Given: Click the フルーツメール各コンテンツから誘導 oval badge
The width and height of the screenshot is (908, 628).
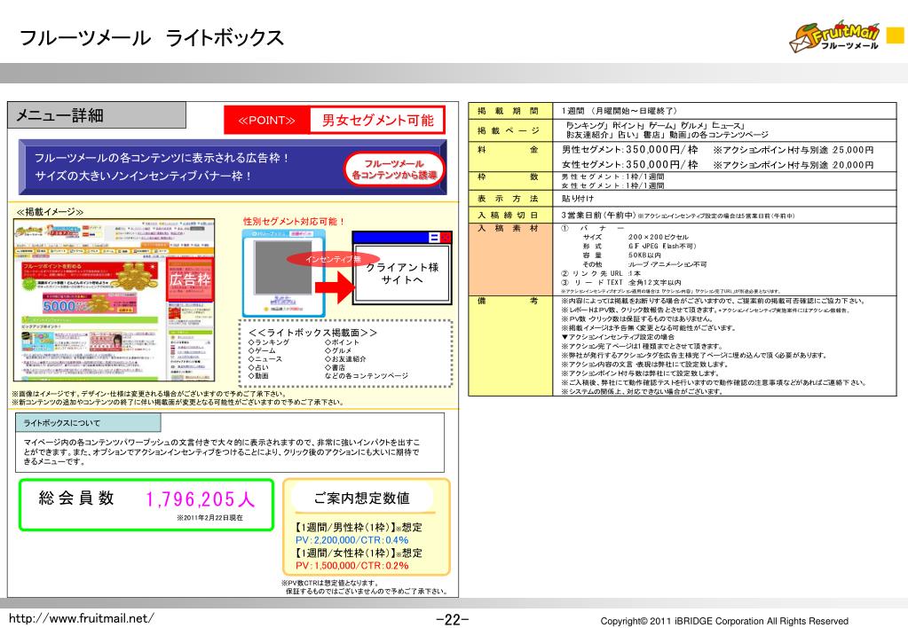Looking at the screenshot, I should click(x=394, y=169).
